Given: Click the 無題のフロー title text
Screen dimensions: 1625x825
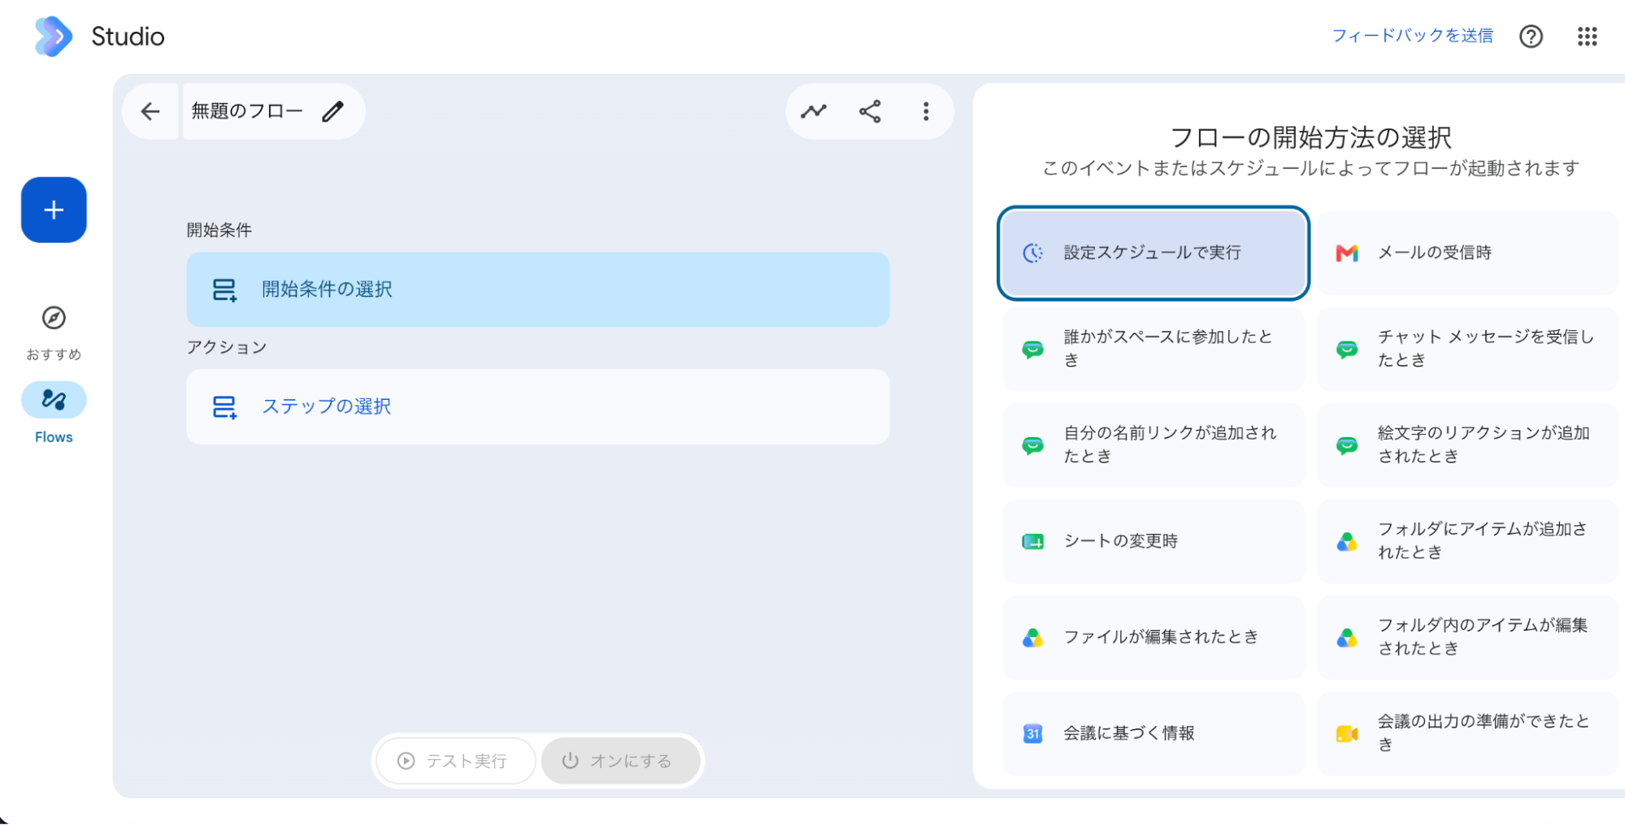Looking at the screenshot, I should pyautogui.click(x=247, y=111).
